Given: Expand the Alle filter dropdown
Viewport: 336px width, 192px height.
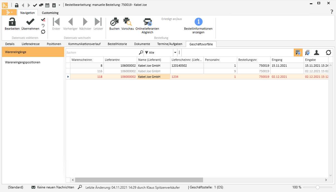Looking at the screenshot, I should point(175,53).
